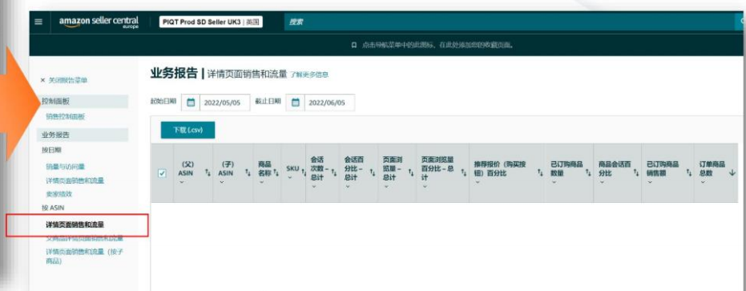Viewport: 746px width, 291px height.
Task: Open 销量与访问量 report
Action: tap(65, 167)
